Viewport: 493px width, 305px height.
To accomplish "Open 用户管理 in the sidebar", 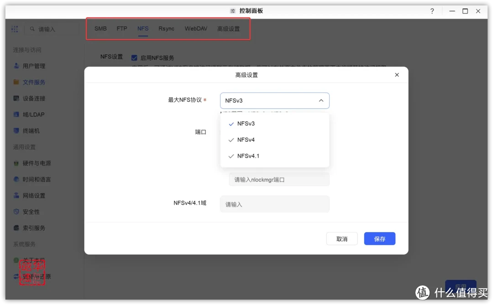I will point(34,66).
